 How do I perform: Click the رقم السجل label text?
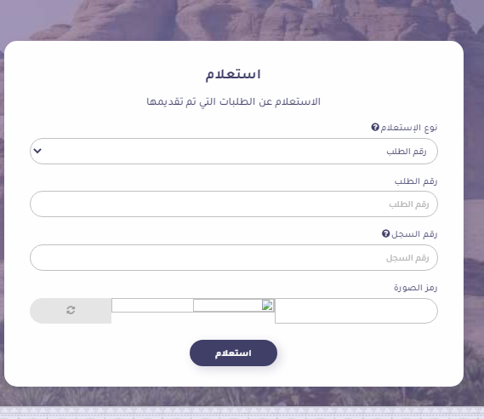tap(414, 234)
